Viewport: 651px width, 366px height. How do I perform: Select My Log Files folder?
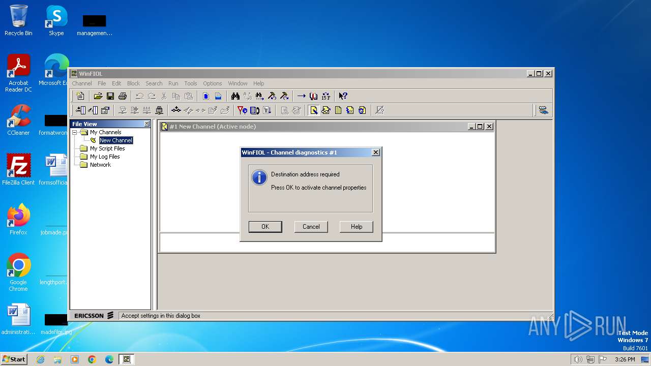click(105, 157)
